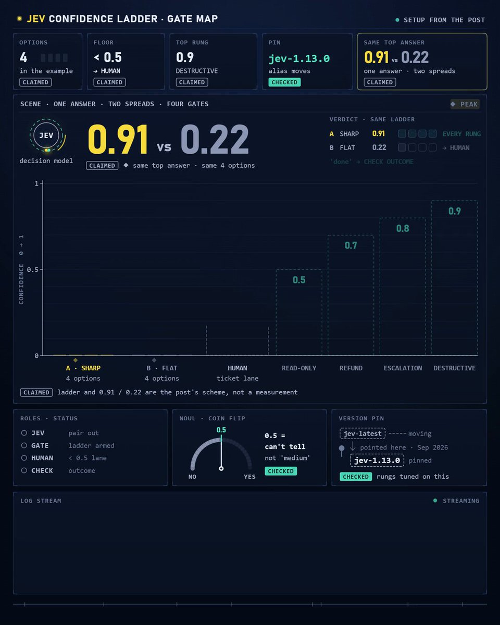Click the CLAIMED badge in OPTIONS card

coord(36,82)
